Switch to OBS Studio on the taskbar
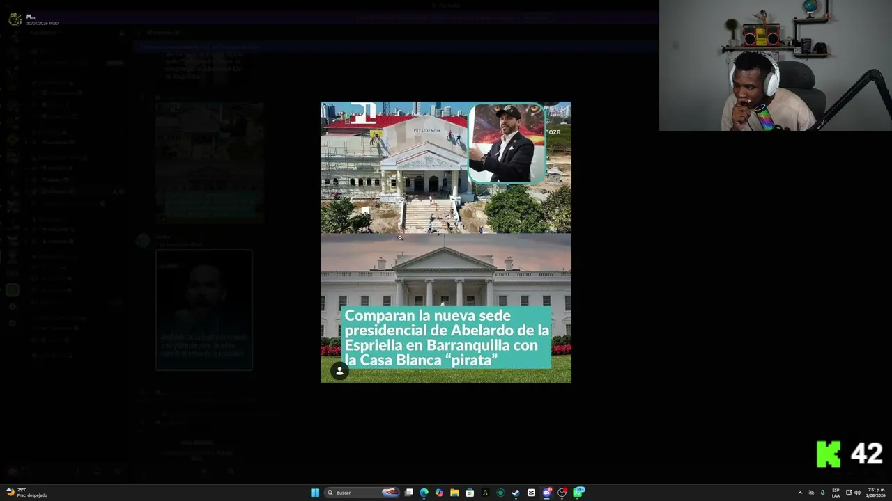This screenshot has width=892, height=501. [x=562, y=493]
